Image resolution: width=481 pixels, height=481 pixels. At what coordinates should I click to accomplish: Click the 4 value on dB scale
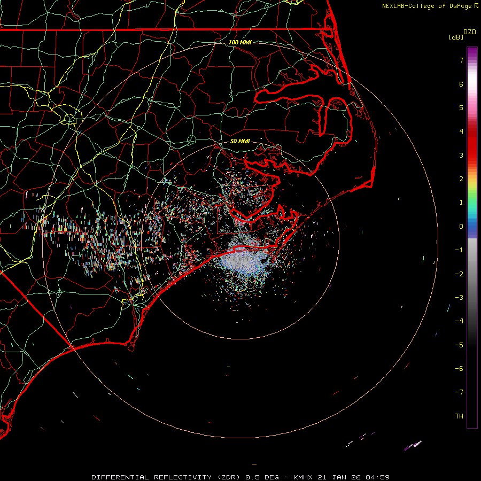(x=461, y=131)
